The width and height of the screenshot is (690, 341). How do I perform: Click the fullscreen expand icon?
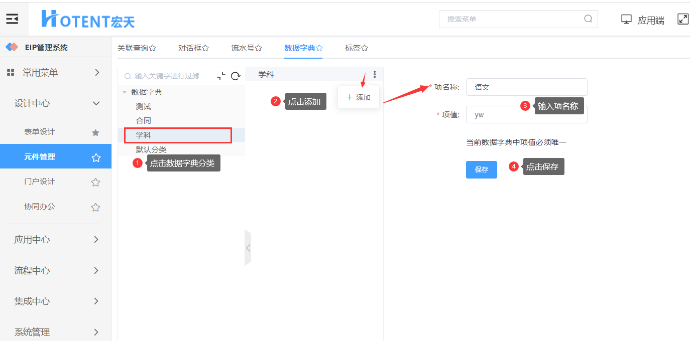point(682,19)
